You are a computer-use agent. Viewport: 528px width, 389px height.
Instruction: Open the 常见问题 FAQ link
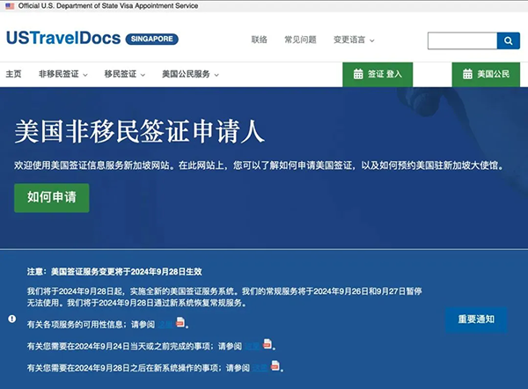[x=300, y=40]
